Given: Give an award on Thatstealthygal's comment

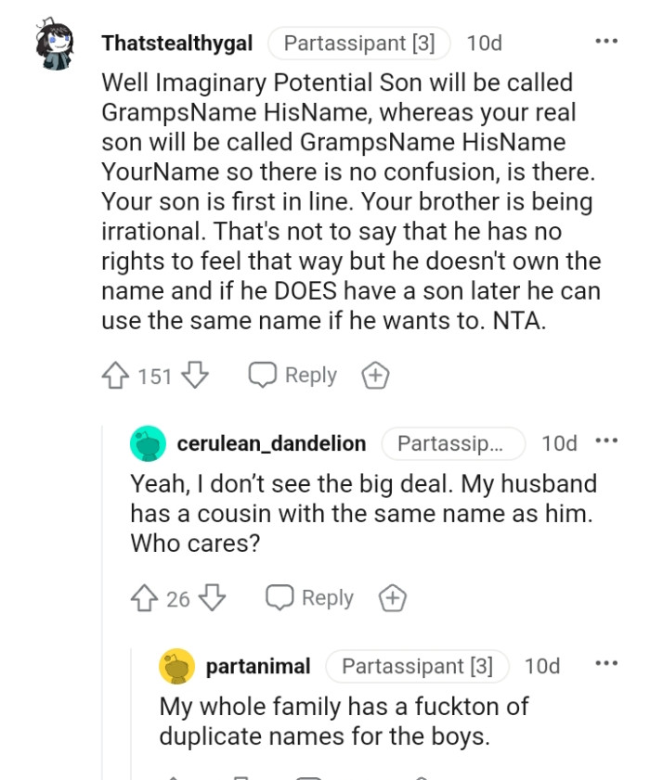Looking at the screenshot, I should [375, 375].
